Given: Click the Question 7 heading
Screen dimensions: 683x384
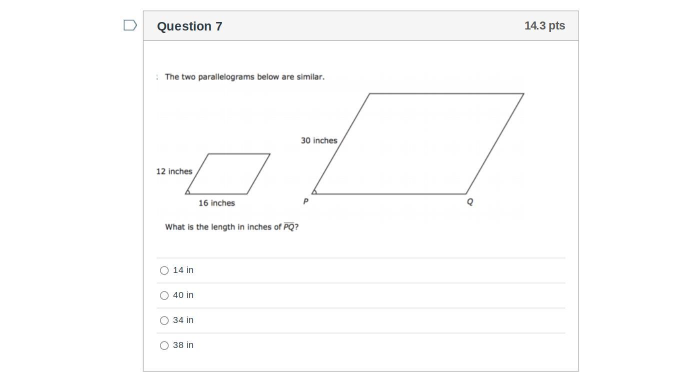Looking at the screenshot, I should (189, 26).
